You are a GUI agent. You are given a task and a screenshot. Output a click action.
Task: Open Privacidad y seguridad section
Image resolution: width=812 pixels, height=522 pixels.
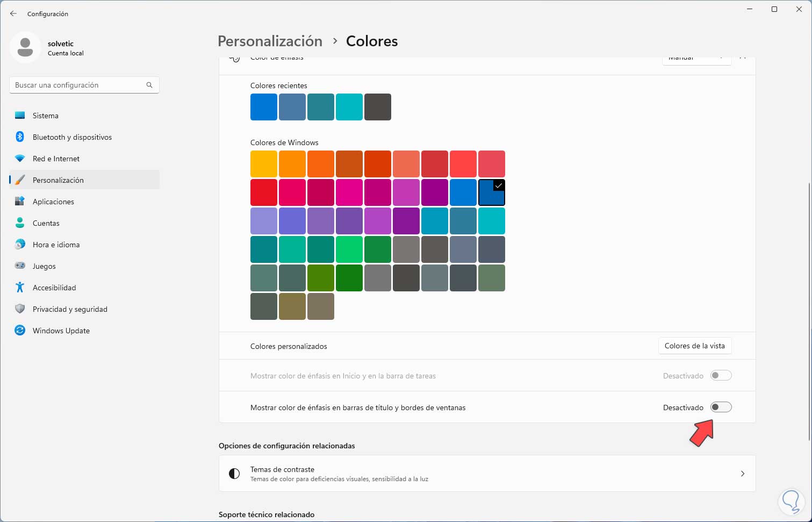tap(70, 309)
